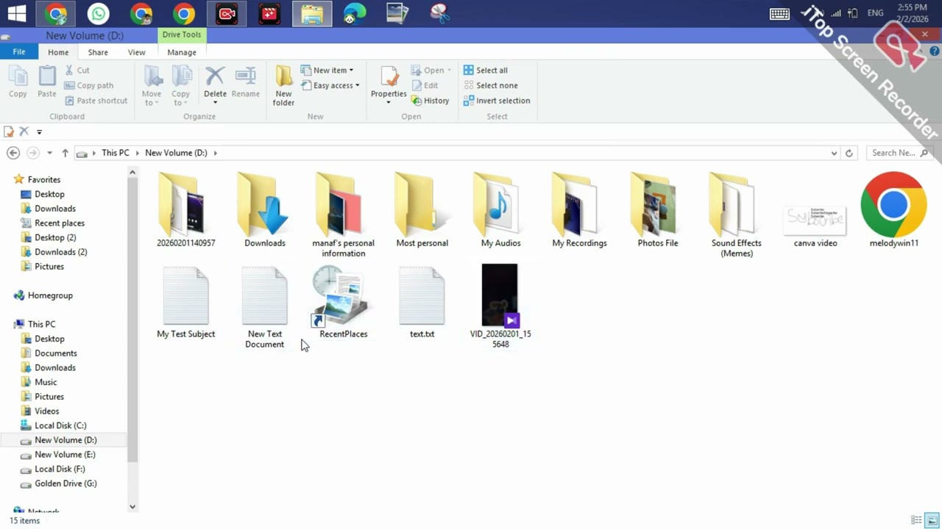Click the properties quick access toolbar icon
Image resolution: width=942 pixels, height=529 pixels.
9,132
